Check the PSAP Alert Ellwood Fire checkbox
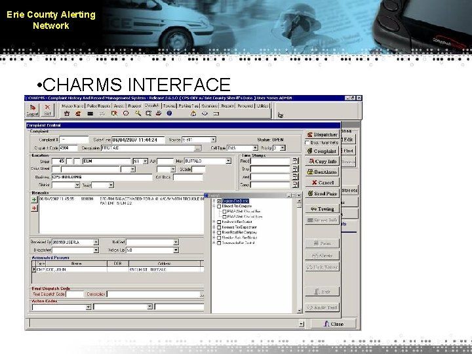This screenshot has width=472, height=354. pyautogui.click(x=224, y=212)
